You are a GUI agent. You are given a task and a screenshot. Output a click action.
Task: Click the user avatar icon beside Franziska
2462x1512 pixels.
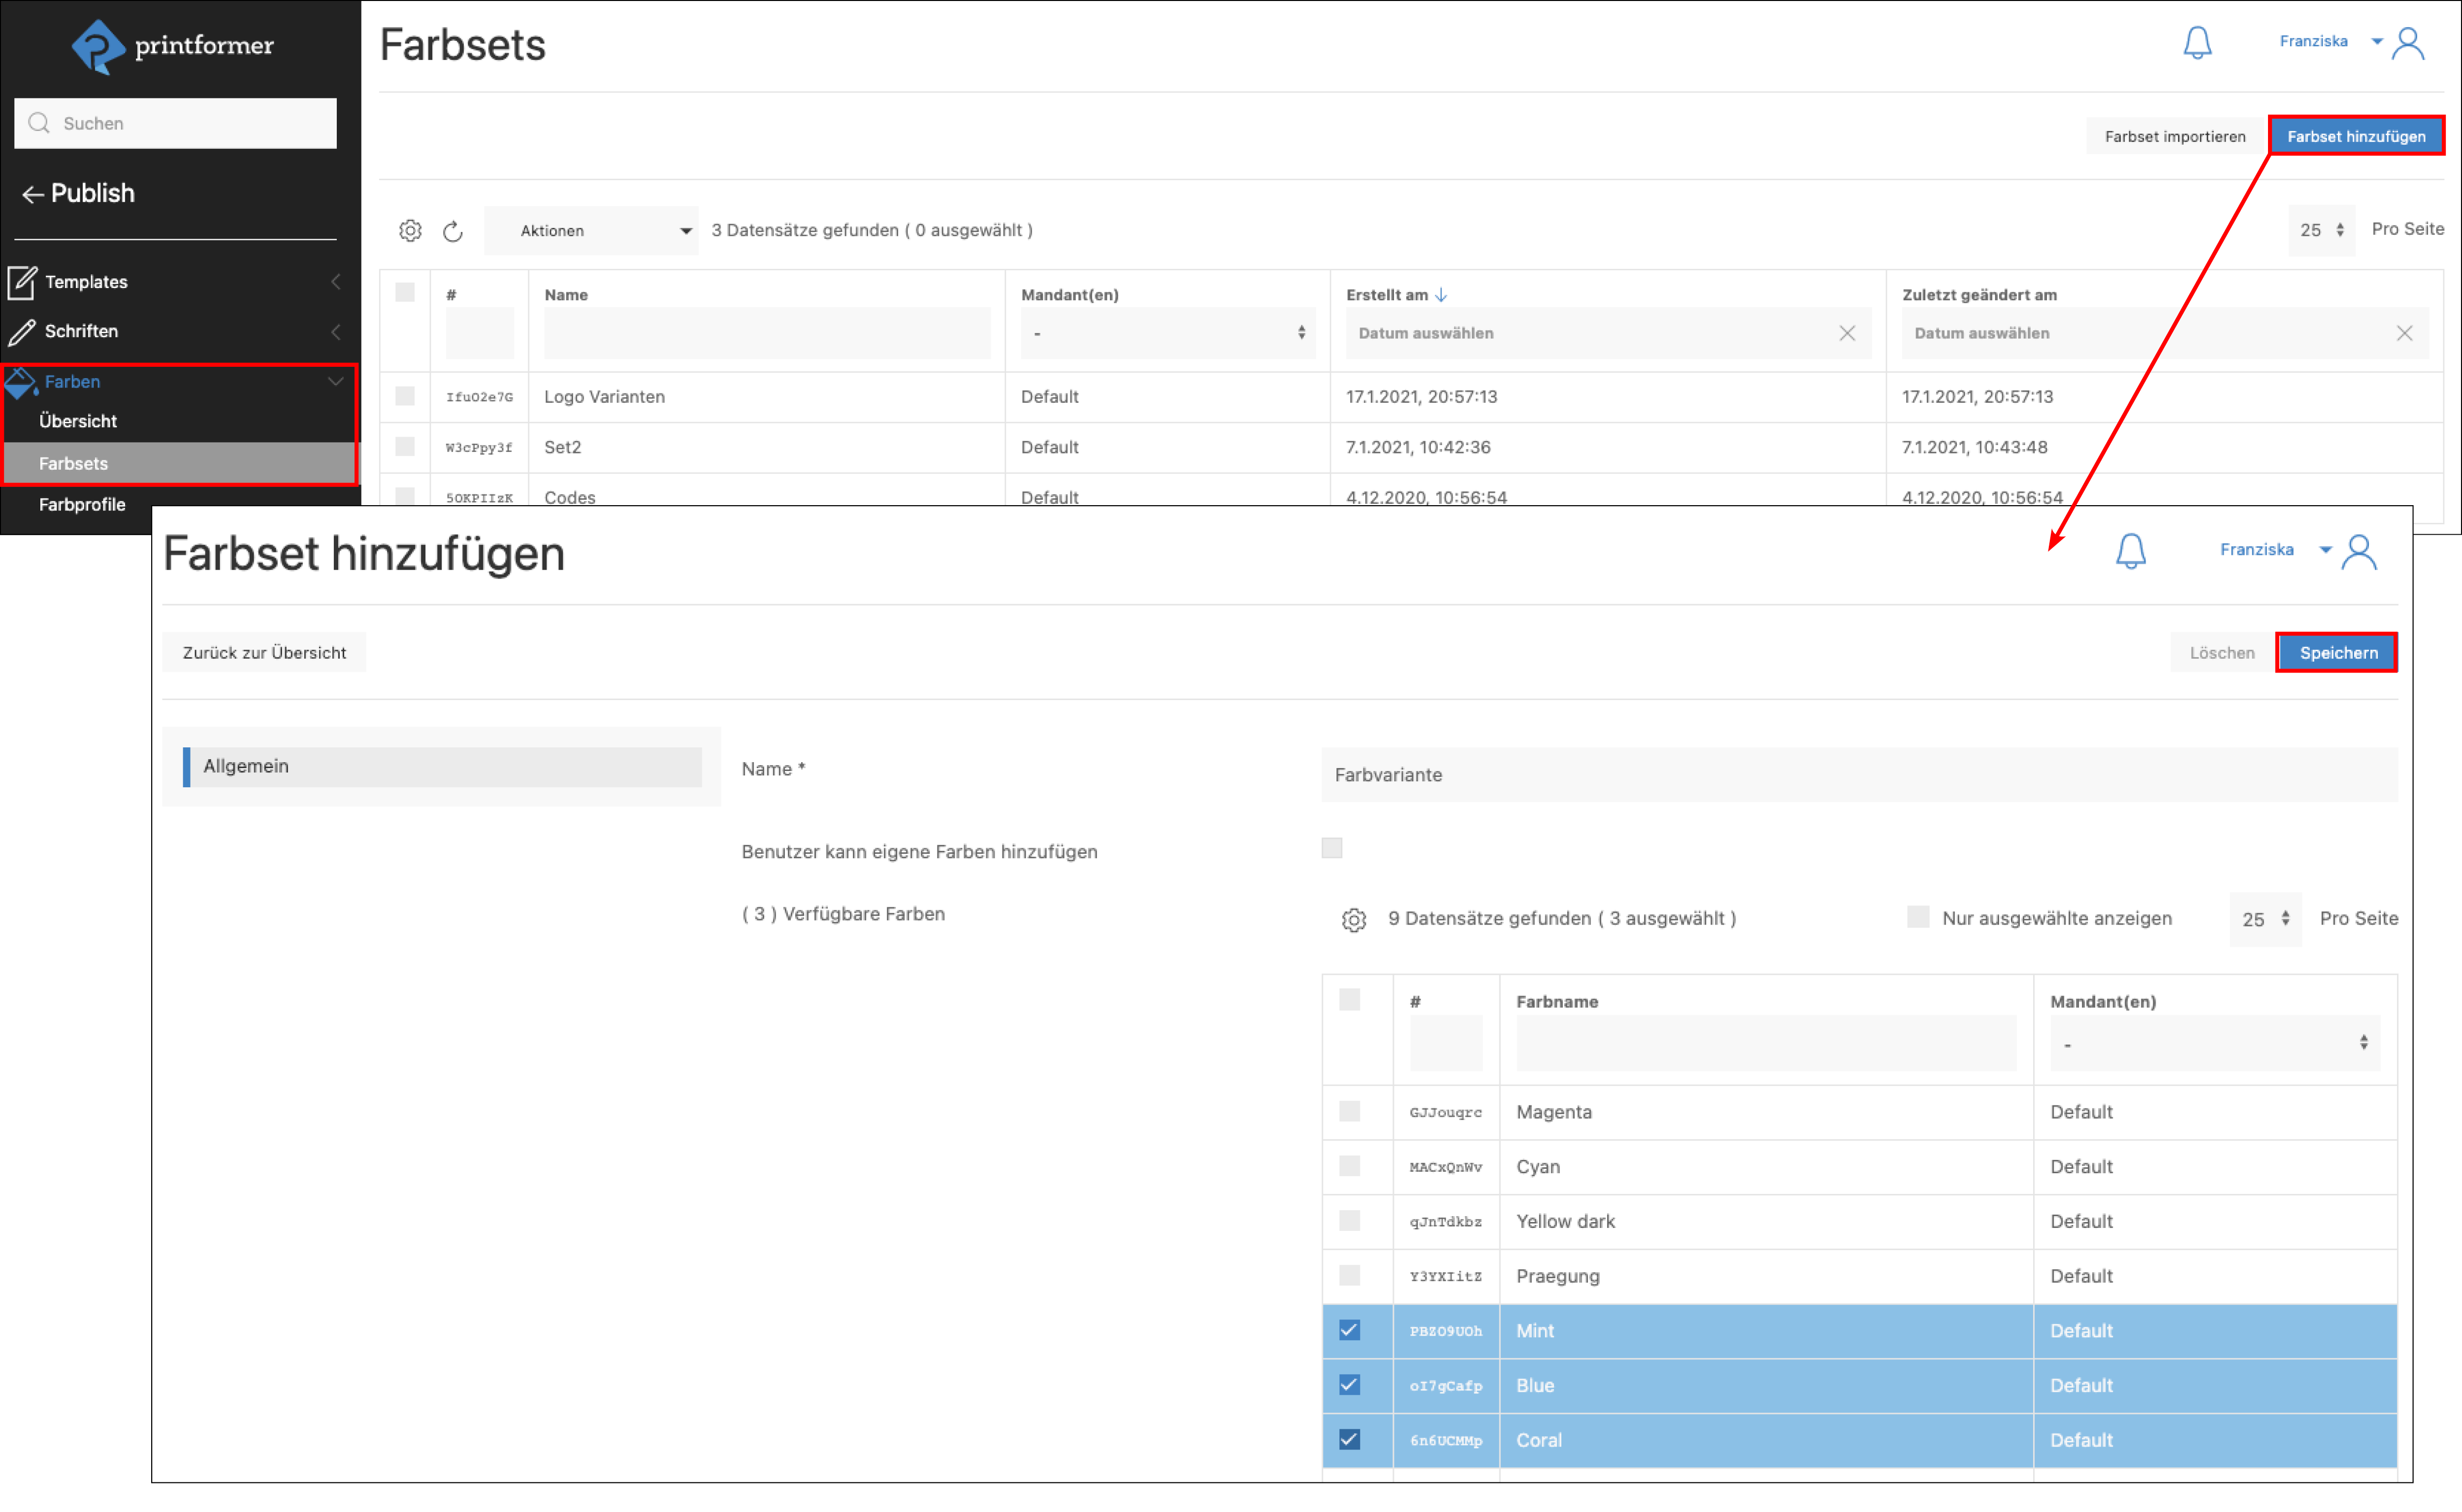coord(2408,43)
